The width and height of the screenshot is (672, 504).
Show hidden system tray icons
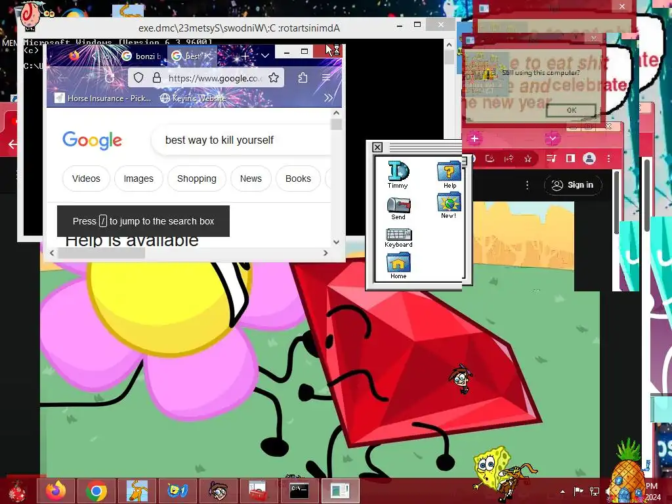(562, 492)
